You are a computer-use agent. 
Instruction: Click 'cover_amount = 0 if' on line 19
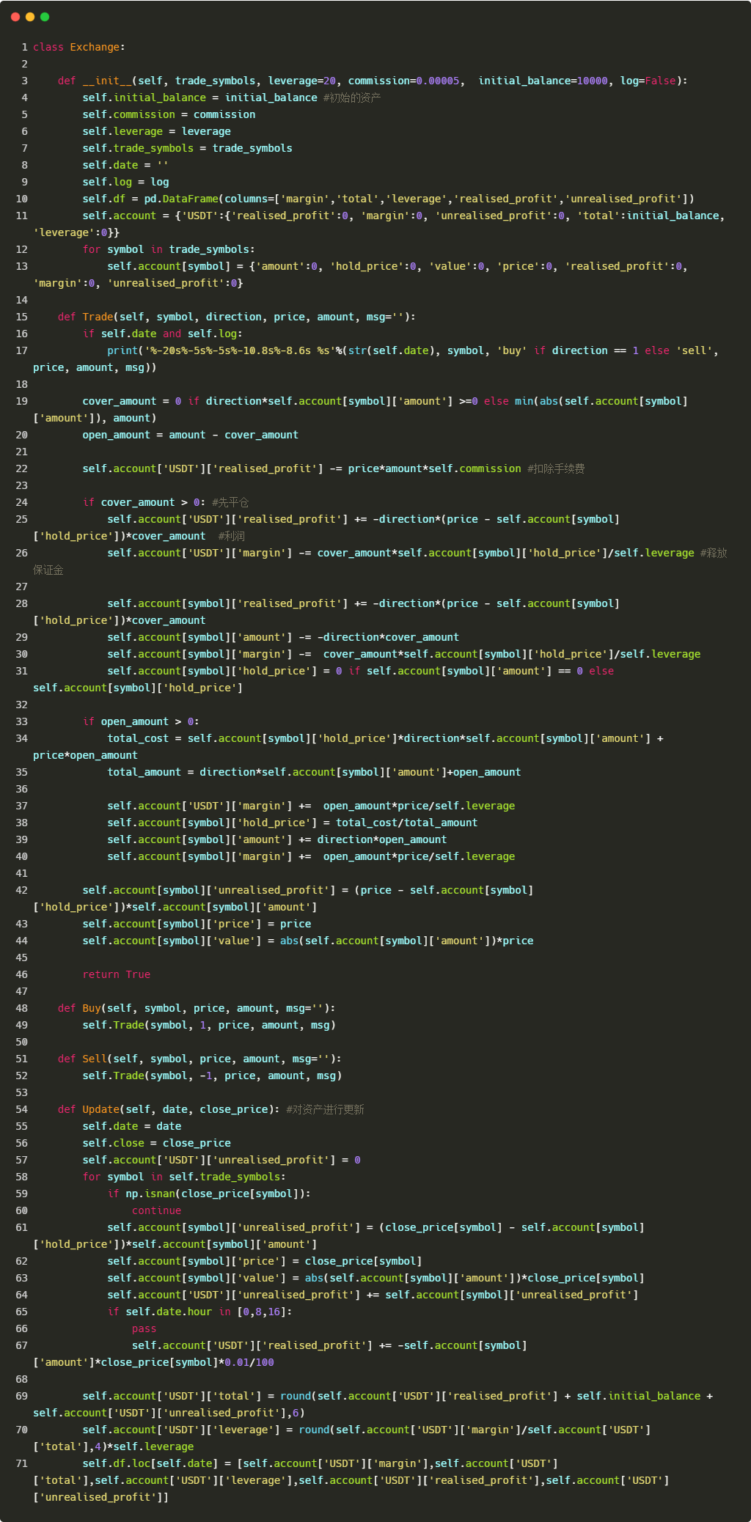point(141,401)
